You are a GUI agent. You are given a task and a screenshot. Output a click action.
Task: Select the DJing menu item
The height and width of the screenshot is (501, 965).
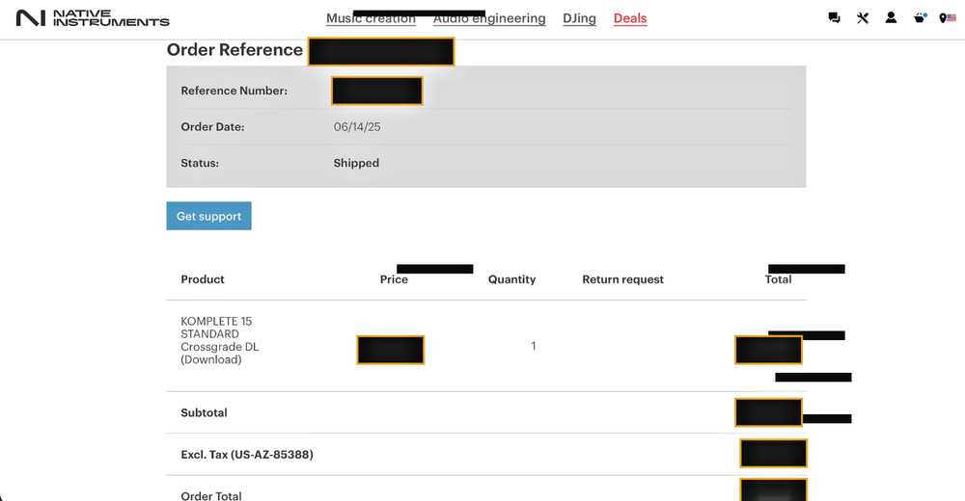[x=579, y=19]
